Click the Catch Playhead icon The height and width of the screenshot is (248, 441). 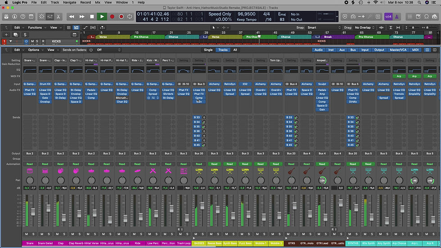point(103,27)
